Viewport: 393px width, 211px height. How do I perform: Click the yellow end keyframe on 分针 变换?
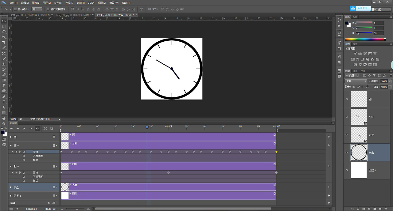[x=276, y=152]
